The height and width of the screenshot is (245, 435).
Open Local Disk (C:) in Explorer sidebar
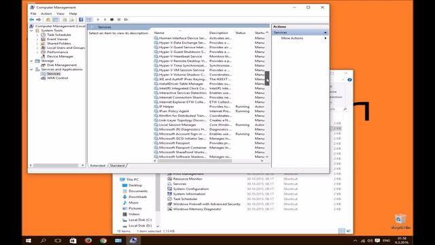click(x=140, y=220)
